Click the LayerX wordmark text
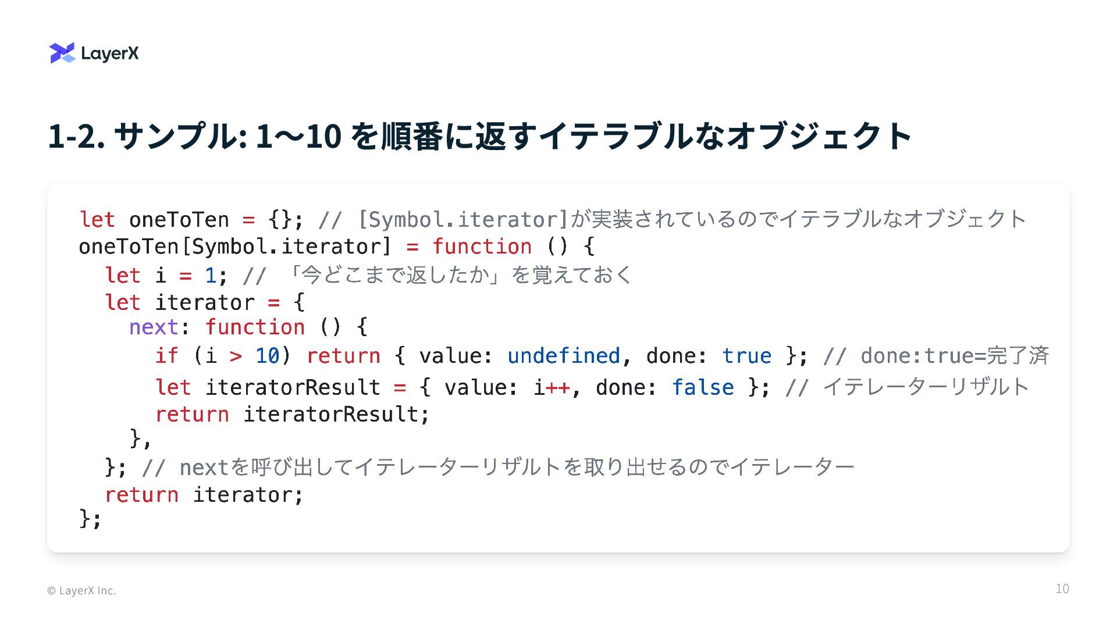This screenshot has width=1117, height=628. [110, 53]
